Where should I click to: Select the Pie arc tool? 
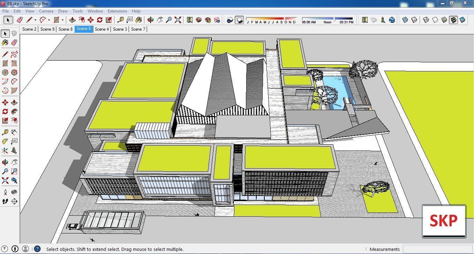point(14,91)
